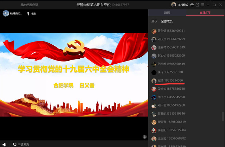Viewport: 225px width, 147px height.
Task: Click the pop-out window icon
Action: [197, 5]
